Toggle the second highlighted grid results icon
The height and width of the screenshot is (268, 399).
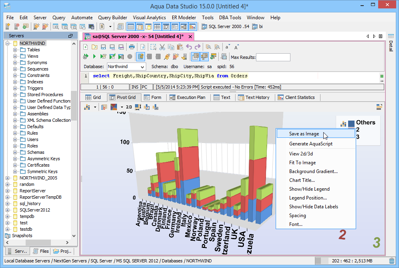[x=204, y=56]
